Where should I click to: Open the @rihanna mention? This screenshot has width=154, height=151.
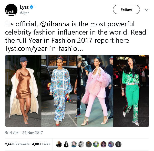pos(55,24)
